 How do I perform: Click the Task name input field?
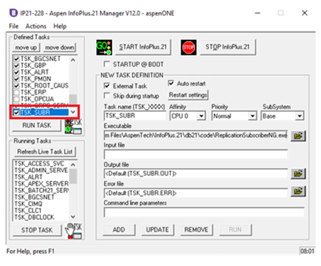[x=135, y=116]
